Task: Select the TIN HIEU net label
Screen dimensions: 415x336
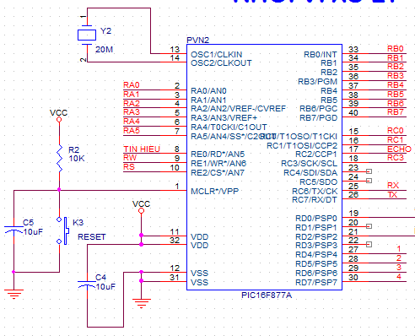Action: tap(142, 149)
